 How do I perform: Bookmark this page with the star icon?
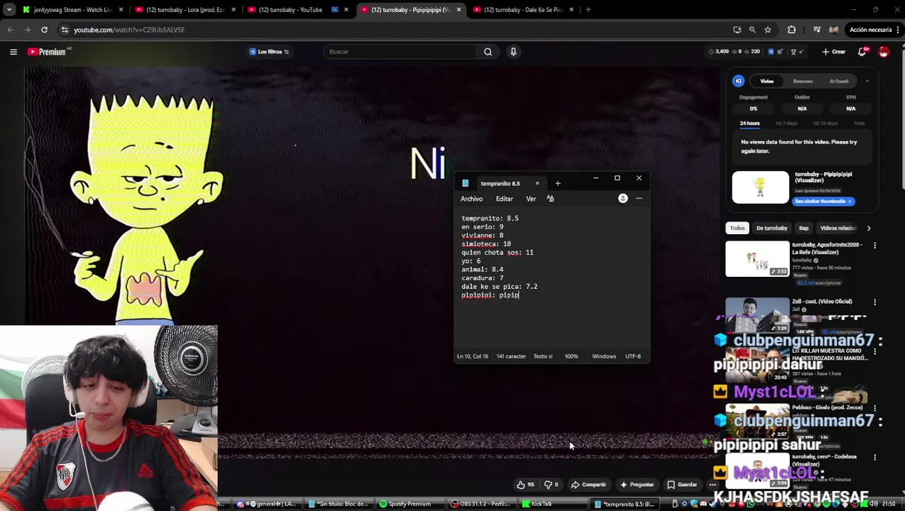click(x=767, y=30)
